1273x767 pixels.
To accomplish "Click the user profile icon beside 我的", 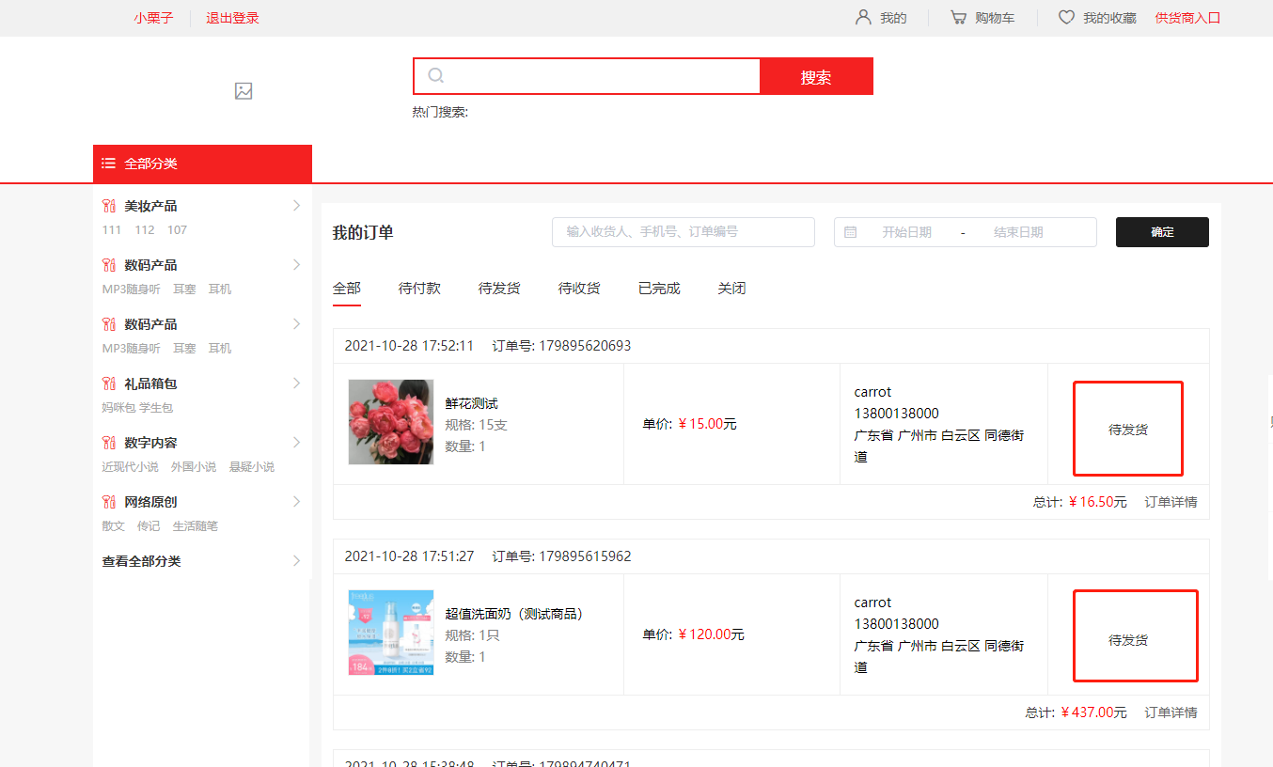I will (863, 18).
